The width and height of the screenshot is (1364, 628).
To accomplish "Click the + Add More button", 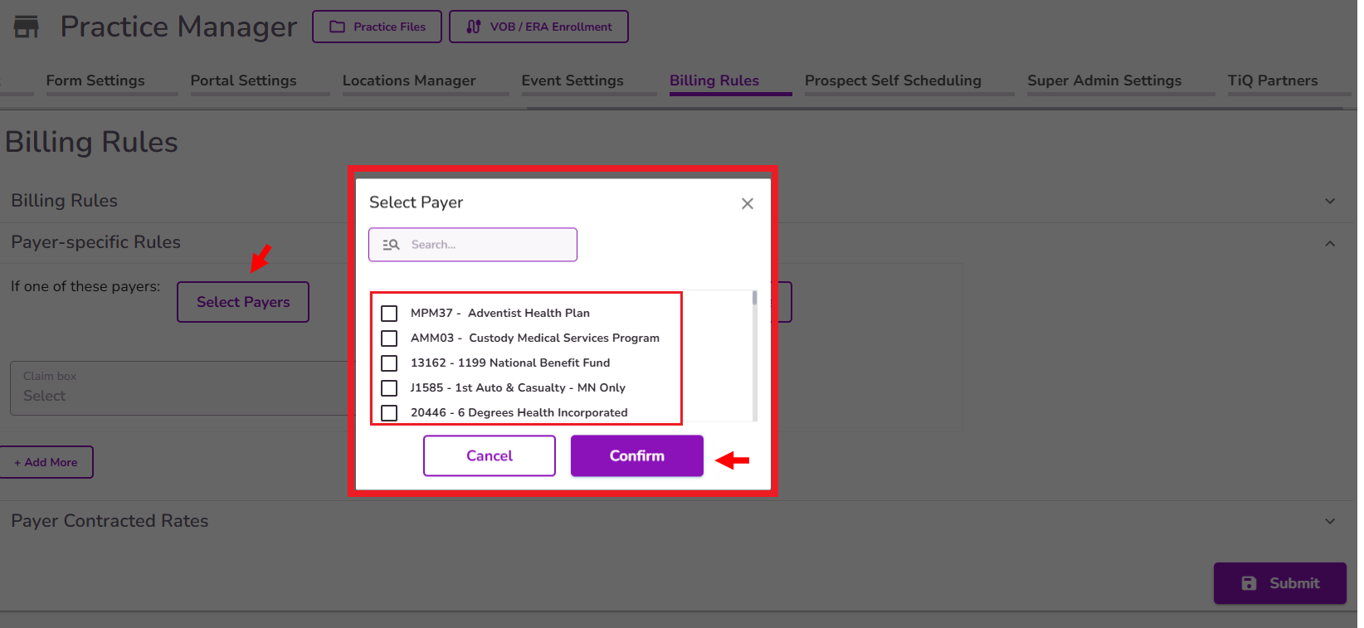I will 46,462.
